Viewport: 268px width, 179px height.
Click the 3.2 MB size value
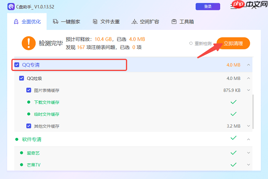pyautogui.click(x=234, y=126)
